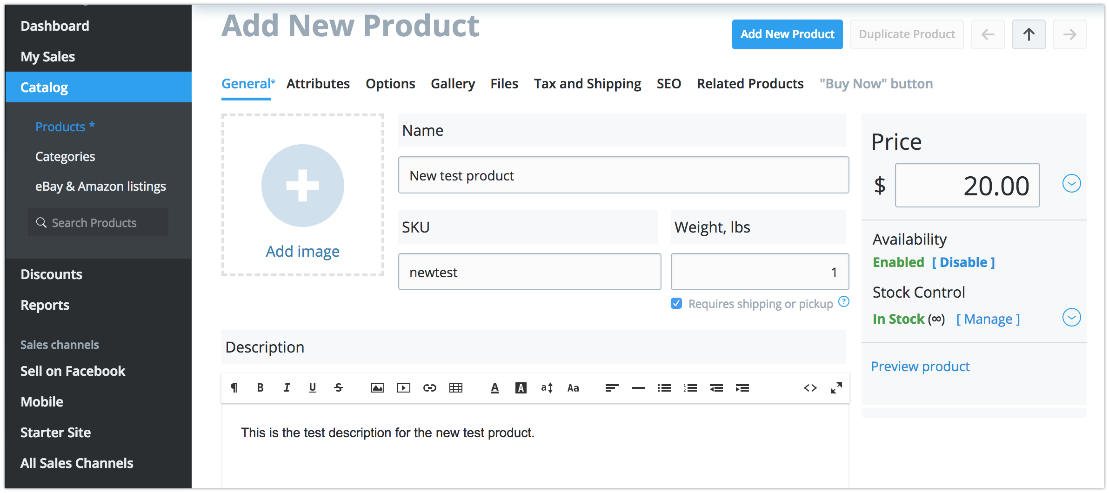Toggle bold formatting in description editor
1109x493 pixels.
[261, 388]
